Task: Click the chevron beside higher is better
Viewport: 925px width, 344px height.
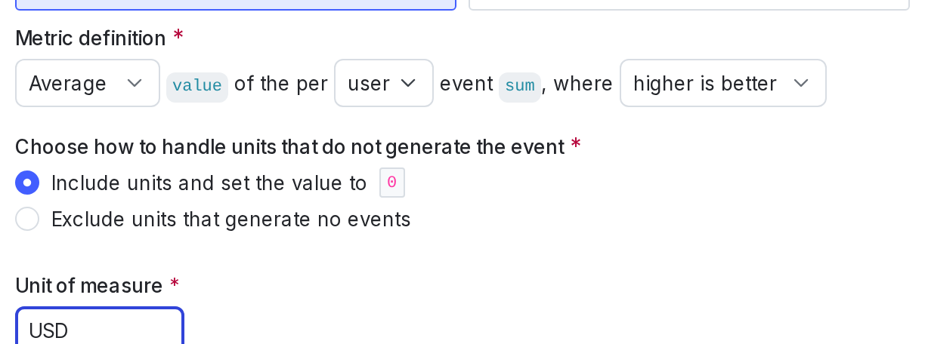Action: click(801, 83)
